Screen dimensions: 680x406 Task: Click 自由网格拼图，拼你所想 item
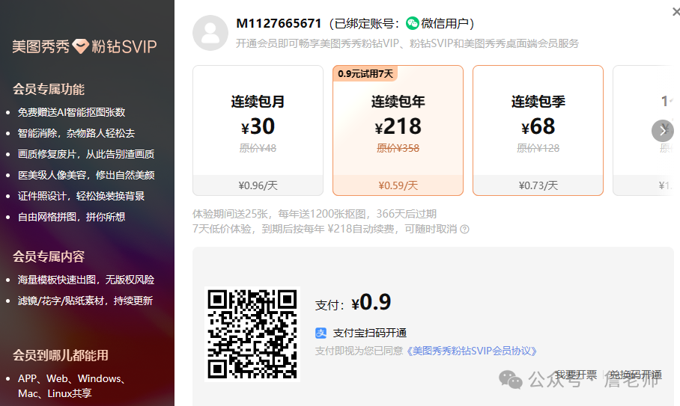coord(72,217)
